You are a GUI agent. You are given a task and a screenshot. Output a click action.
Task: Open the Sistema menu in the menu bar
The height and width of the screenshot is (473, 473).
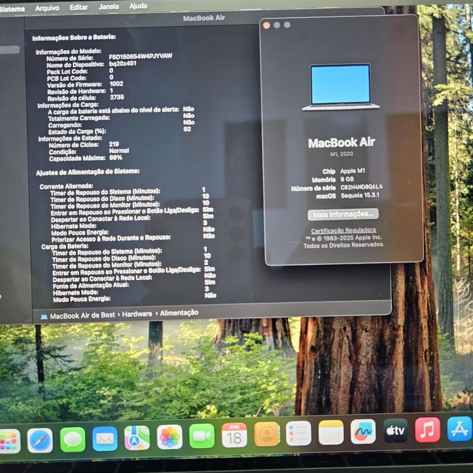12,9
